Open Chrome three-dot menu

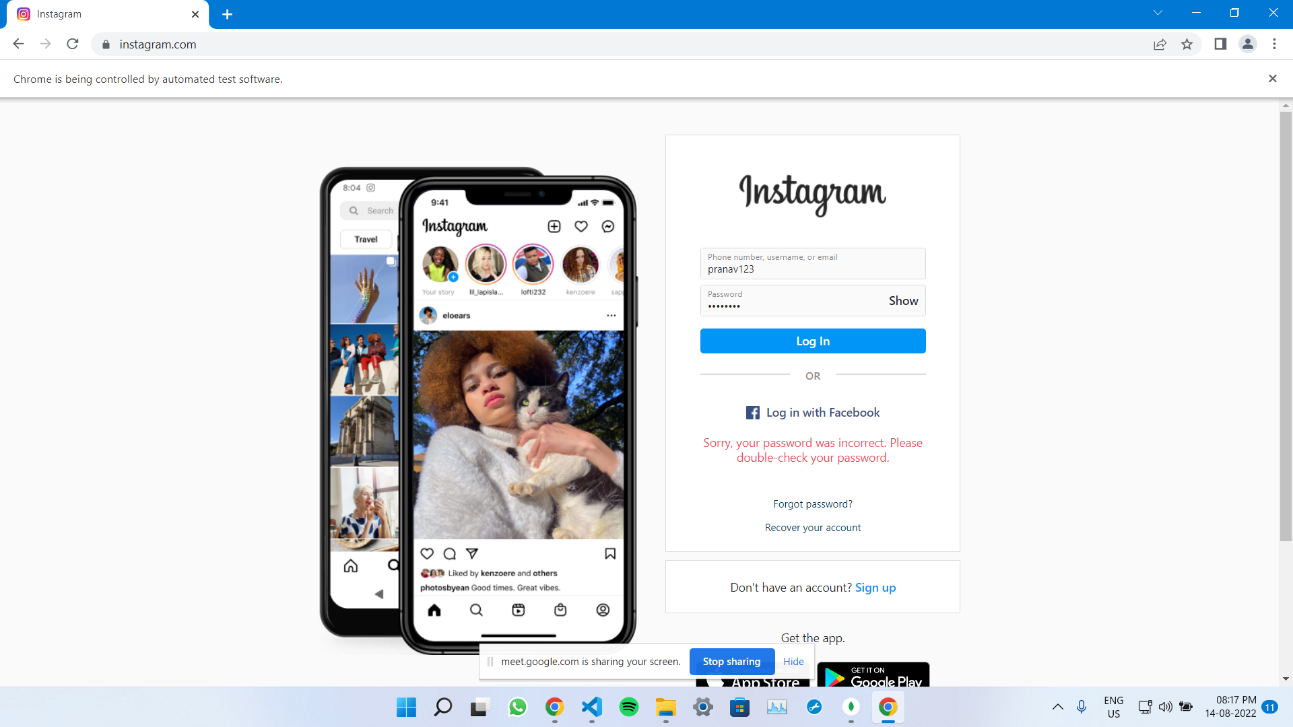click(x=1274, y=44)
